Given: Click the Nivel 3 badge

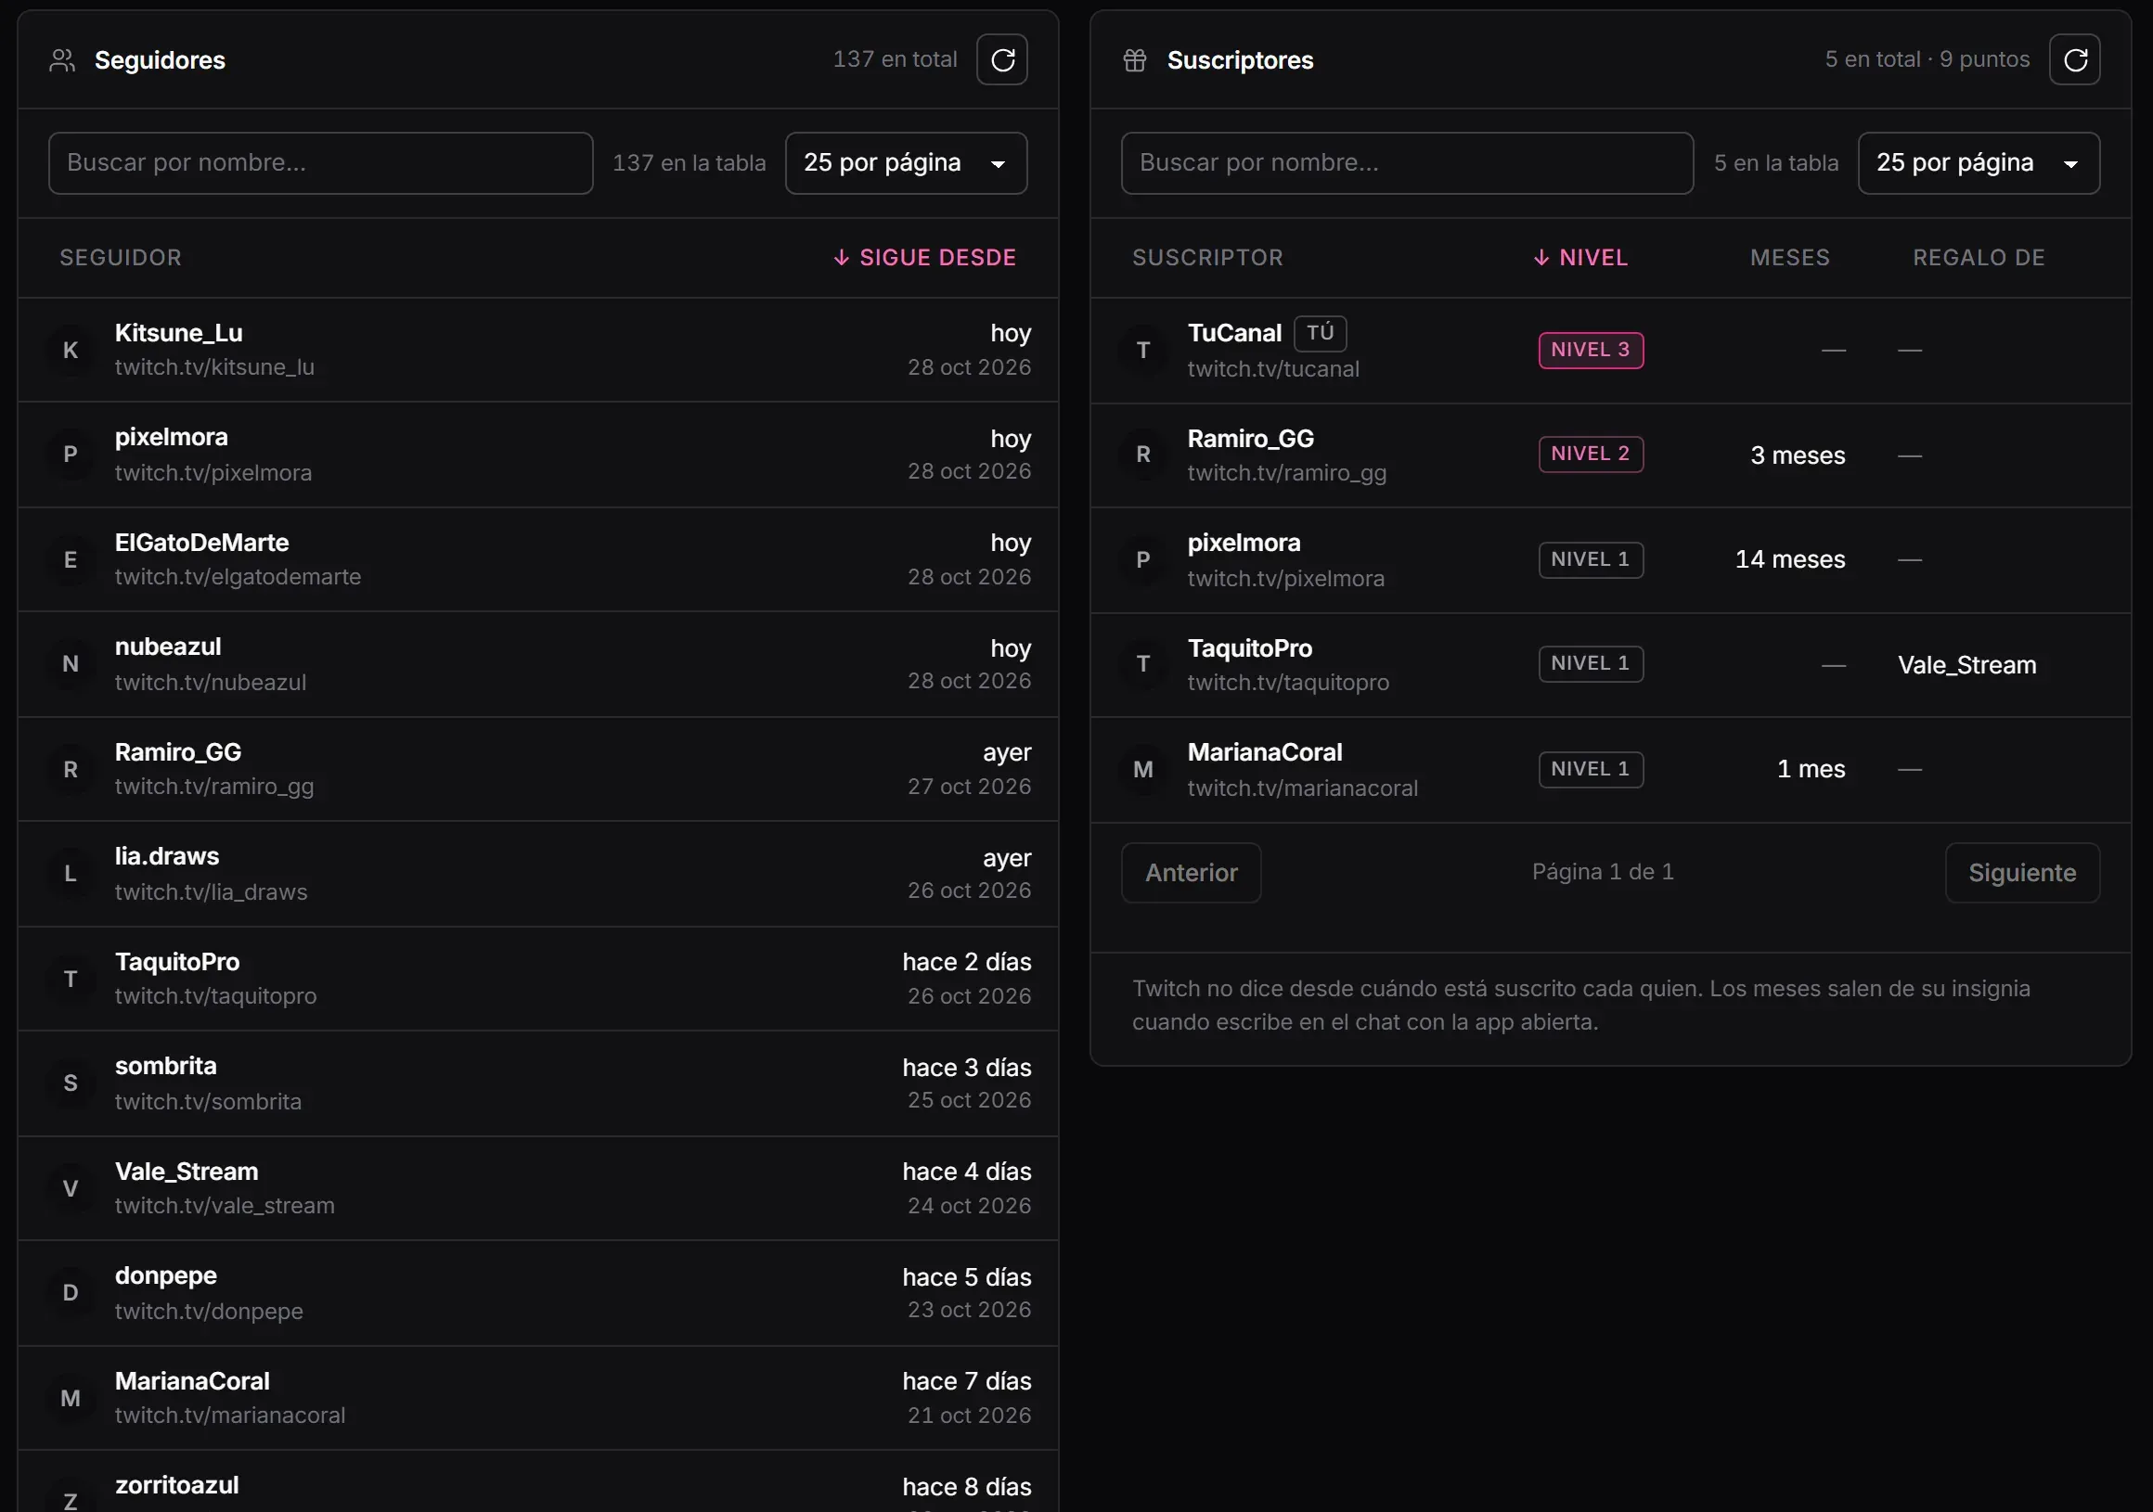Looking at the screenshot, I should (x=1591, y=350).
